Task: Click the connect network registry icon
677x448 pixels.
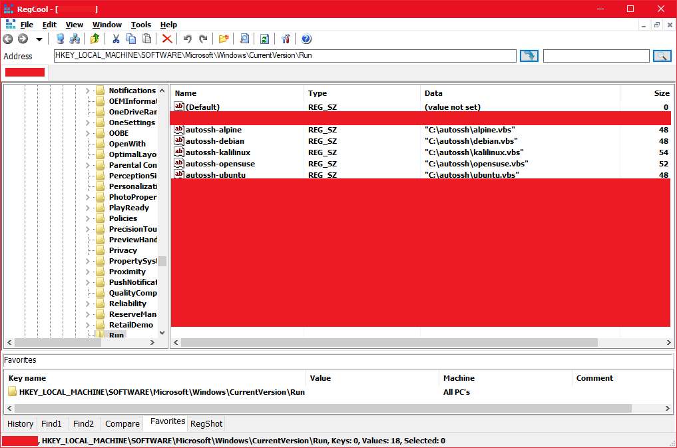Action: pos(75,39)
